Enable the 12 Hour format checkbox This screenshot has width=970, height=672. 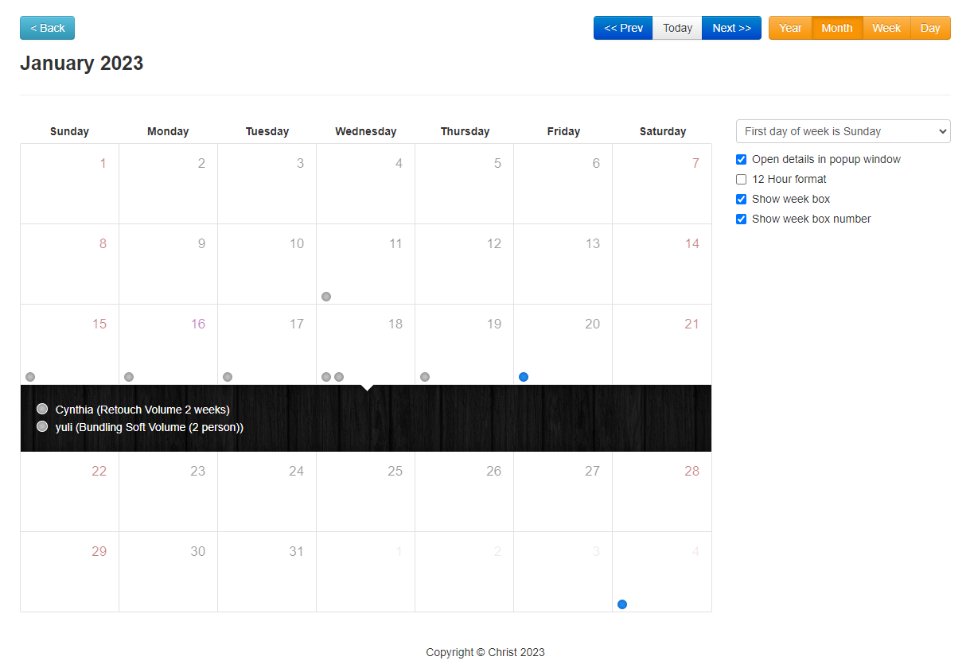click(742, 179)
